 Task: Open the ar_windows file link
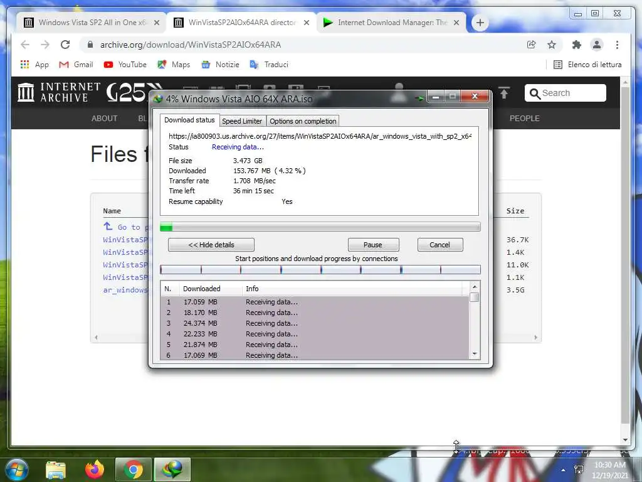(x=125, y=290)
